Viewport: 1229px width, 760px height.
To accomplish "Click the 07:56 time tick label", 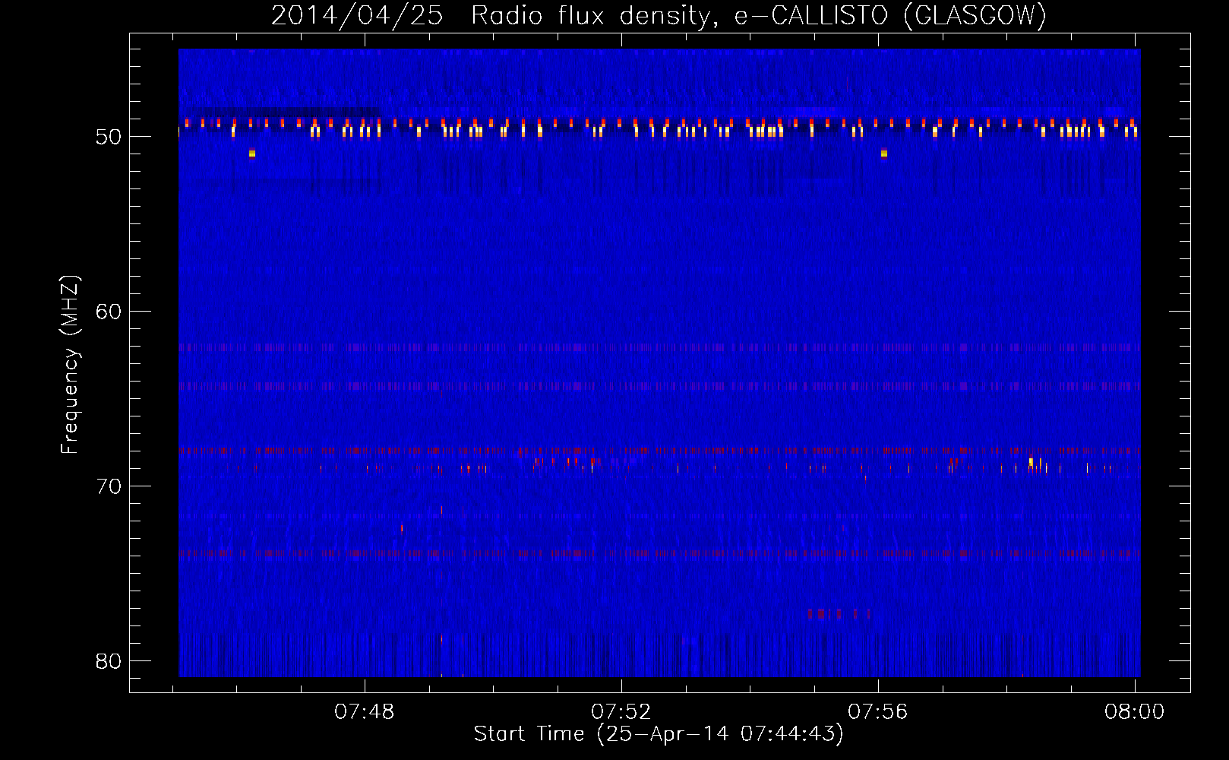I will 878,711.
